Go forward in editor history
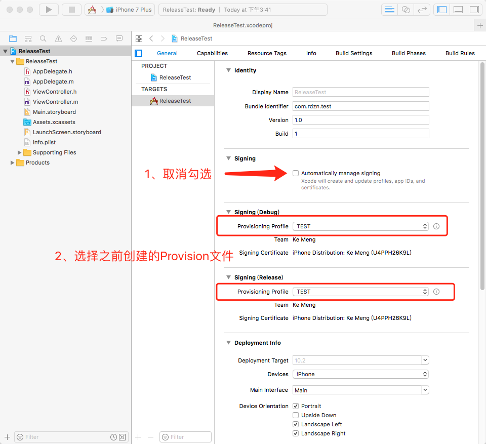 click(163, 38)
